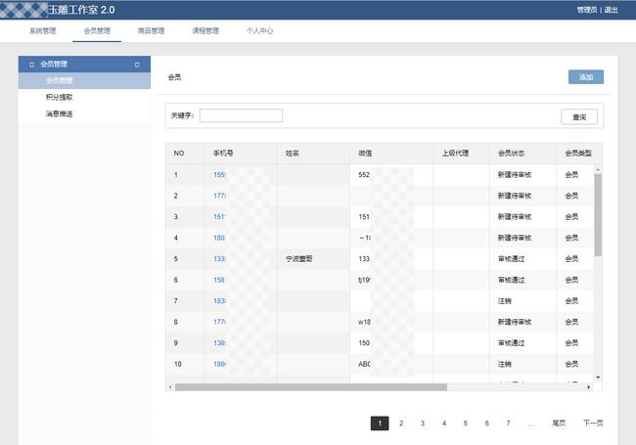Screen dimensions: 636x445
Task: Open the phone link starting 155 in row 1
Action: 219,175
